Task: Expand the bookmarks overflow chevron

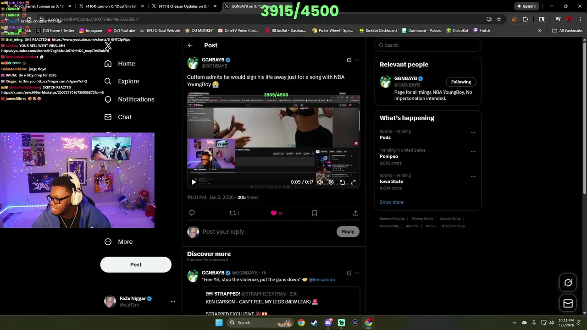Action: 540,31
